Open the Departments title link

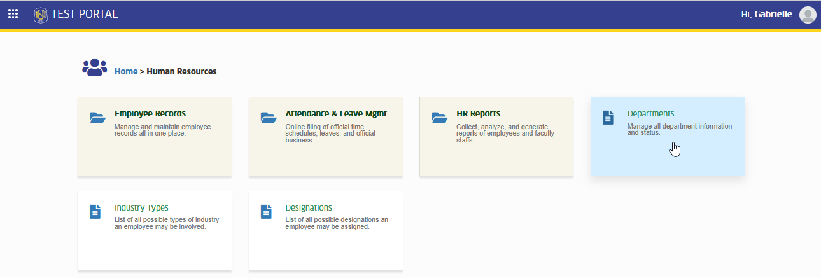click(650, 113)
